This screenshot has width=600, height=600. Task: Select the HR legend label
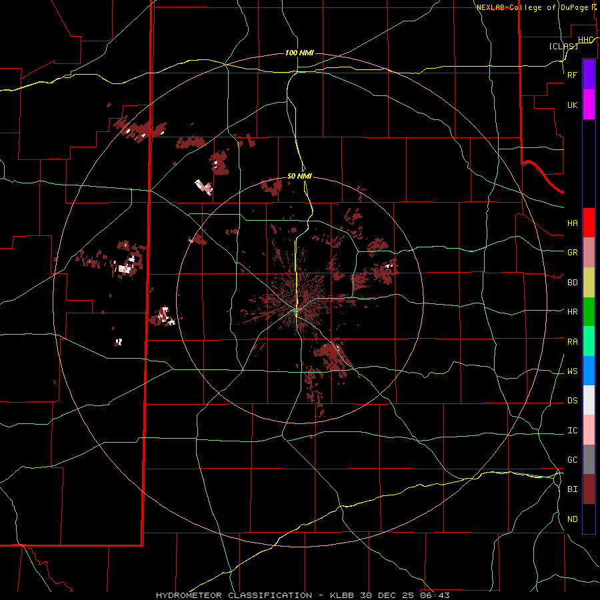(572, 312)
